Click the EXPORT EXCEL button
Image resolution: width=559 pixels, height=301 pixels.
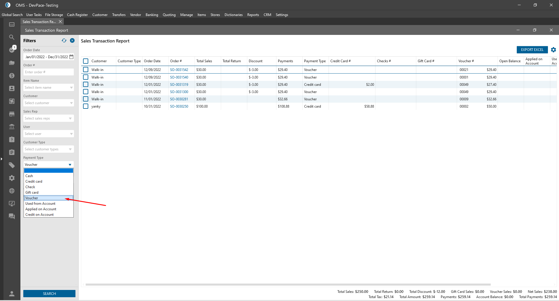tap(532, 50)
